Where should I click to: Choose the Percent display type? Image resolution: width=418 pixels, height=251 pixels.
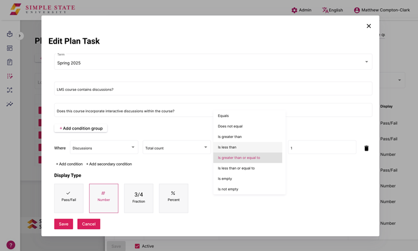(174, 198)
